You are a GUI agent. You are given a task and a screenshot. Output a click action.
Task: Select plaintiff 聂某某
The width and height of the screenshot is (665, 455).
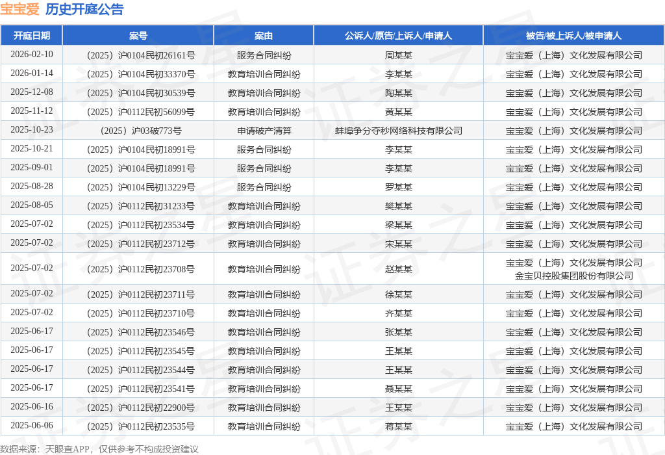click(x=399, y=389)
